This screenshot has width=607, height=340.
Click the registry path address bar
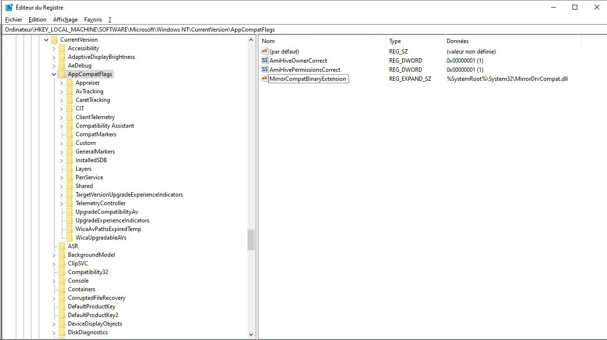303,30
